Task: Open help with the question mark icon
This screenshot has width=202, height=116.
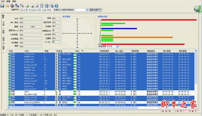Action: (x=56, y=6)
